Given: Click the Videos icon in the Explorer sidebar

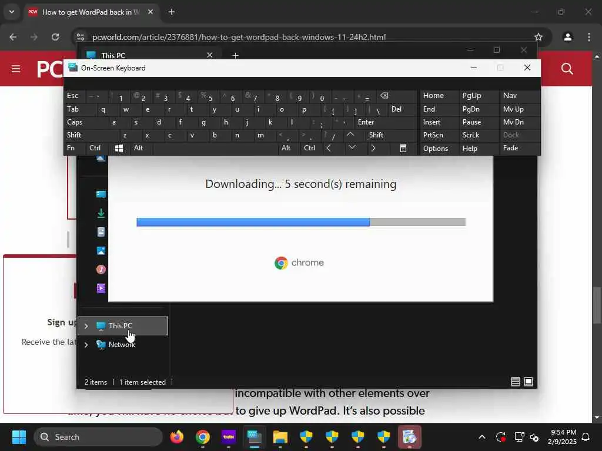Looking at the screenshot, I should point(101,288).
